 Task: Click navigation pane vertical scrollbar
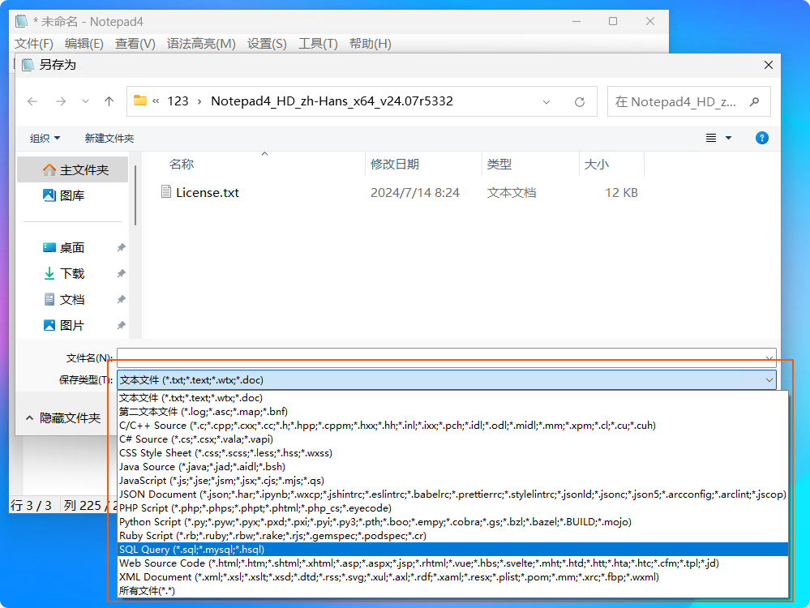point(135,195)
